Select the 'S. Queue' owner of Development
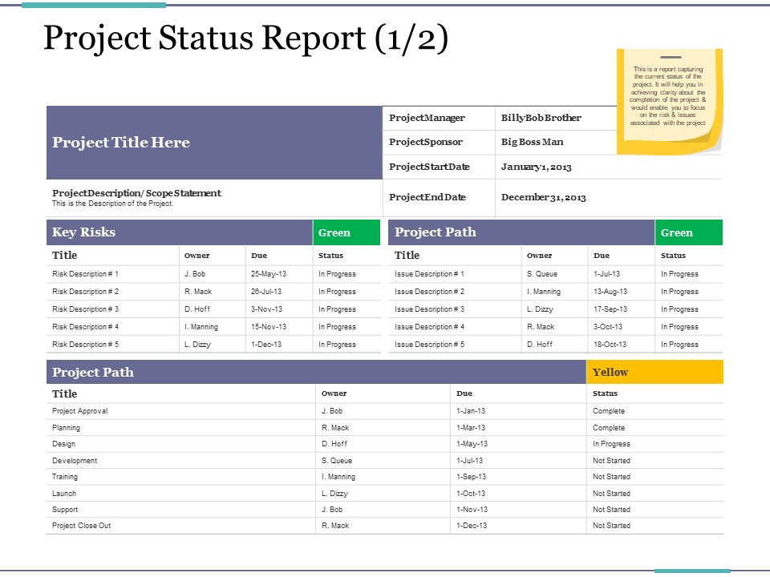 point(336,461)
